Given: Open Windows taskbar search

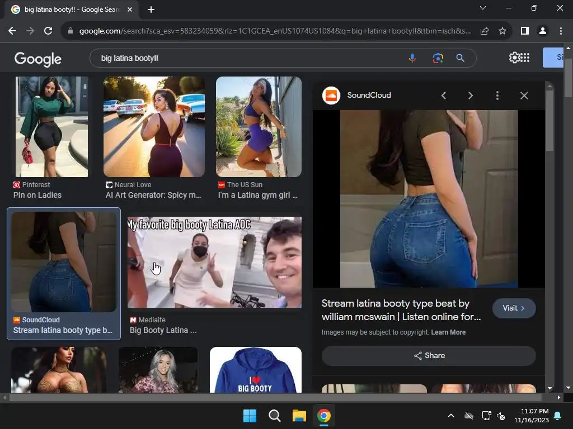Looking at the screenshot, I should [x=274, y=416].
